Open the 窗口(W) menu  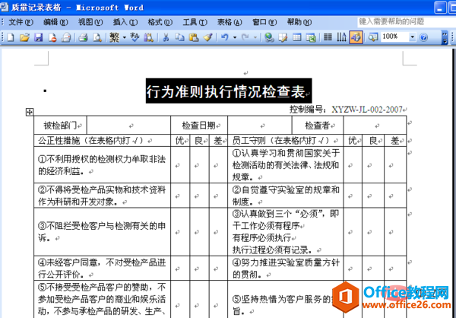point(264,22)
